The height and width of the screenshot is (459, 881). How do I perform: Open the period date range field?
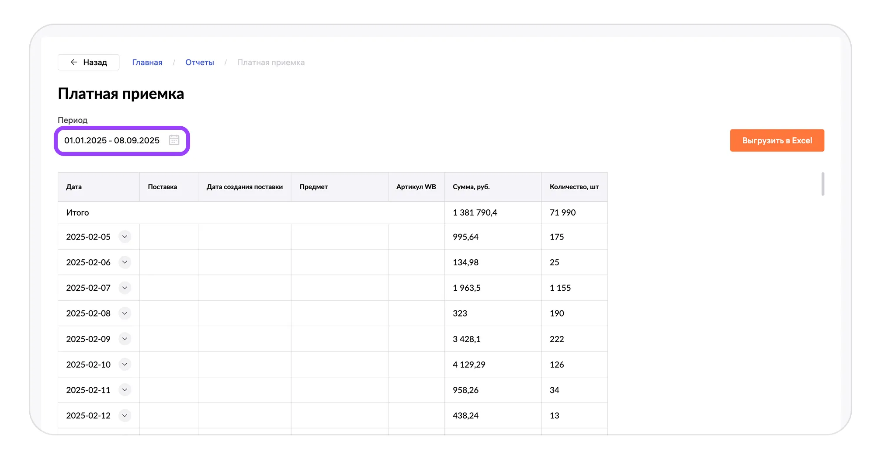[112, 141]
